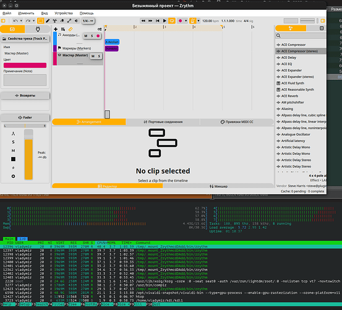Open the Redo history dropdown arrow
Image resolution: width=342 pixels, height=310 pixels.
click(x=33, y=20)
